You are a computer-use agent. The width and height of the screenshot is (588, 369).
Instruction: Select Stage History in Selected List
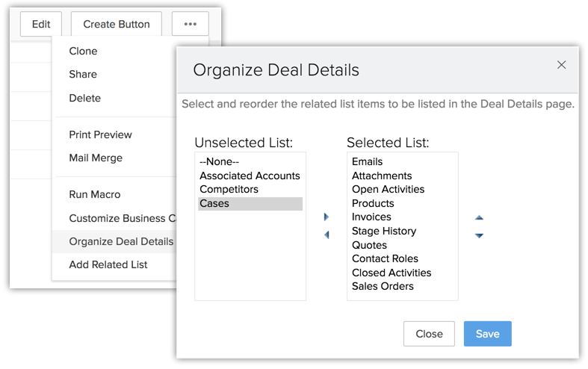pyautogui.click(x=383, y=231)
